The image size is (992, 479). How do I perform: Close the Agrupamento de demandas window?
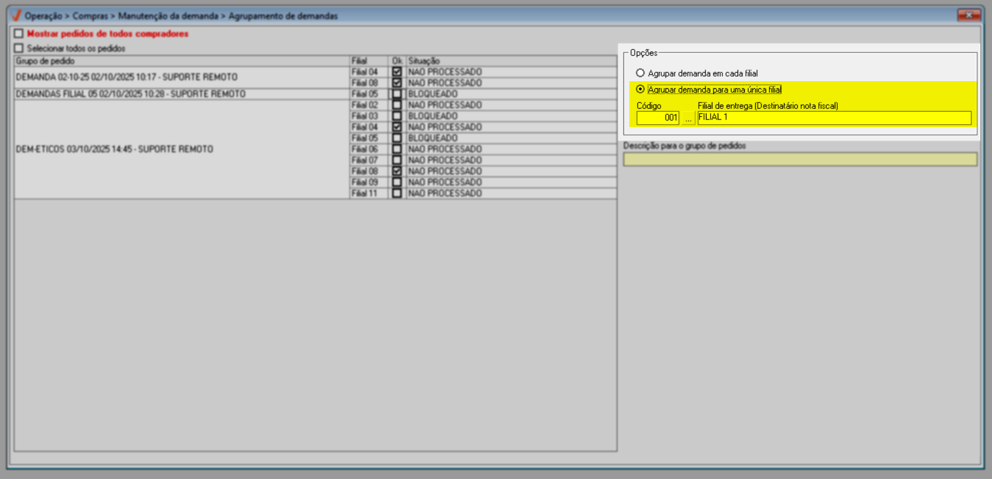coord(968,15)
